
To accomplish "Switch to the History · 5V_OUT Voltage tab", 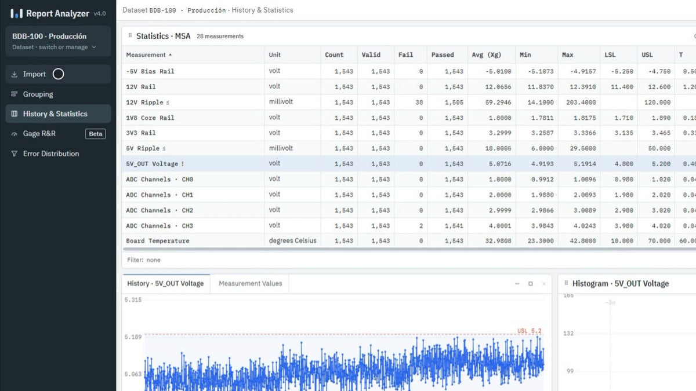I will click(165, 284).
